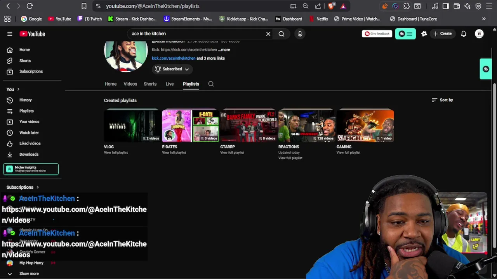Switch to channel Videos tab
This screenshot has height=279, width=497.
click(x=130, y=84)
